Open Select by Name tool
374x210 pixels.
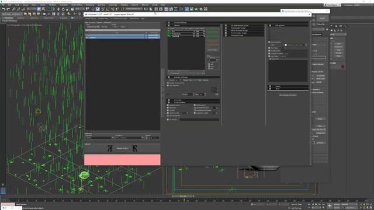[44, 9]
